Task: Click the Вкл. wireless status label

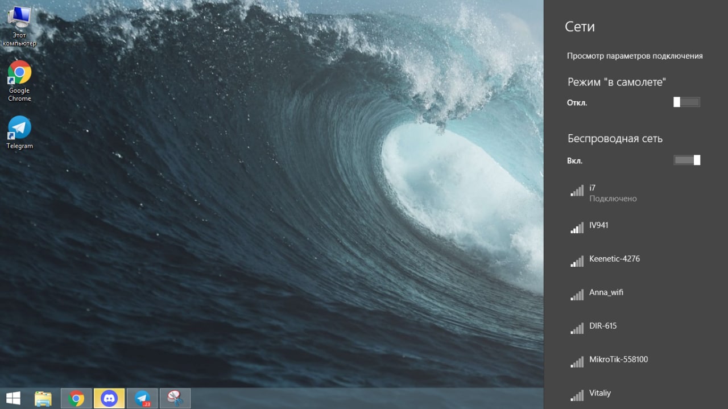Action: pos(574,161)
